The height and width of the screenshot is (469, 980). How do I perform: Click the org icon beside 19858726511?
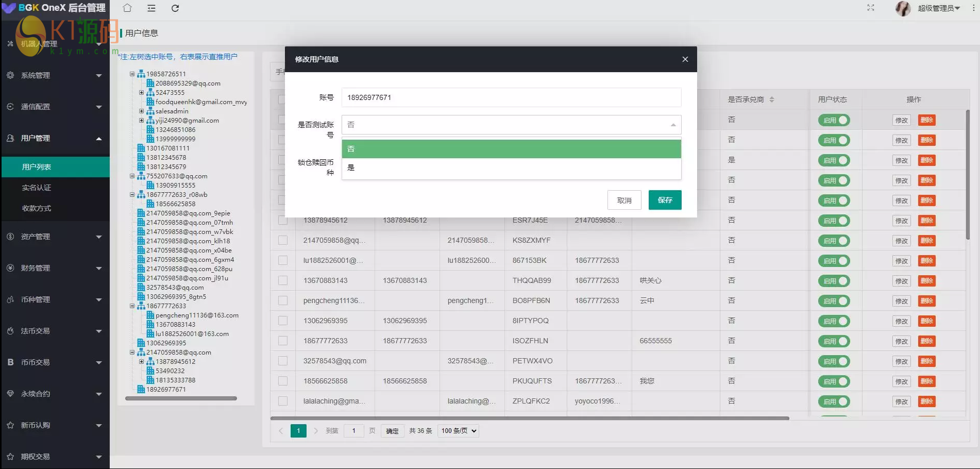click(x=141, y=74)
